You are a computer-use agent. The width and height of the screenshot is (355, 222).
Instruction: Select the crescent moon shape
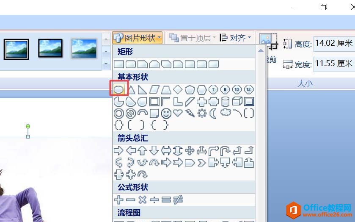213,113
